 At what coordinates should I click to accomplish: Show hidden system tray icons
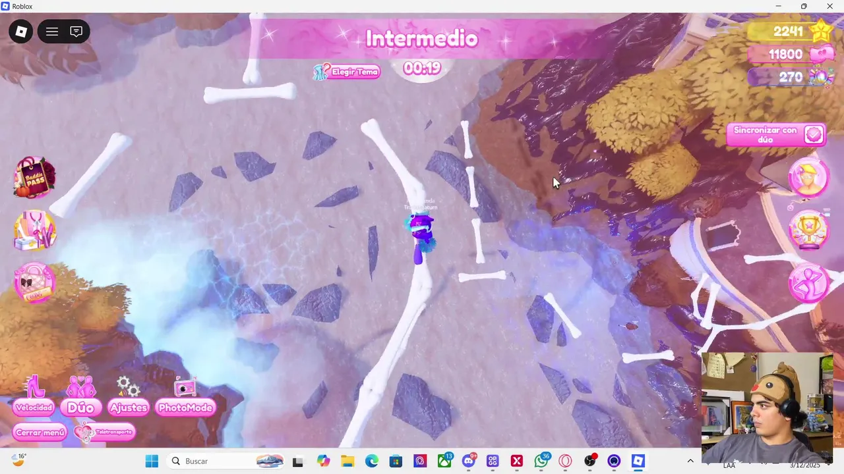(690, 461)
